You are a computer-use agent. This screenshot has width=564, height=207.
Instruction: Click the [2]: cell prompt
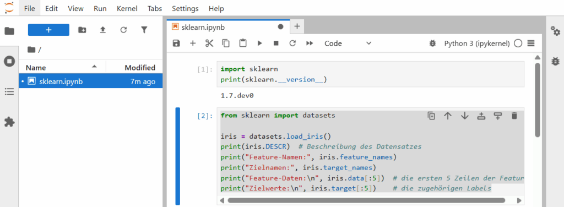[x=205, y=116]
